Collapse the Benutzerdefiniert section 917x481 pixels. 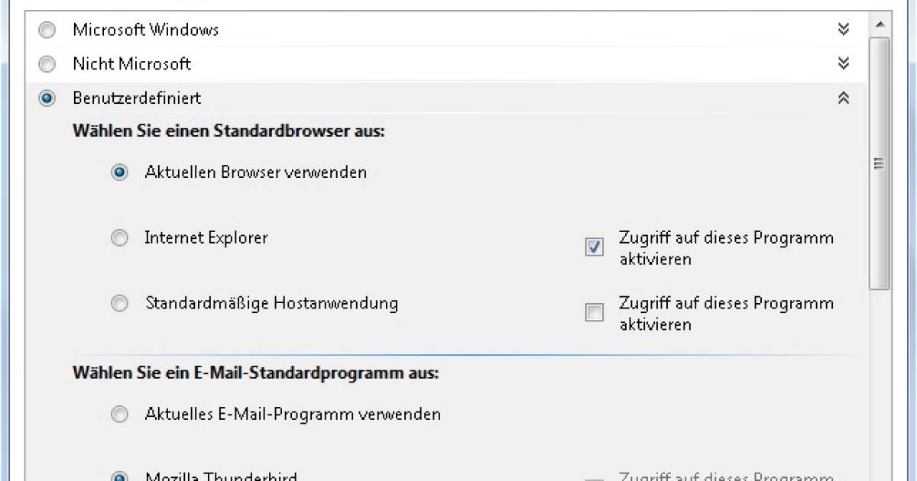tap(843, 98)
